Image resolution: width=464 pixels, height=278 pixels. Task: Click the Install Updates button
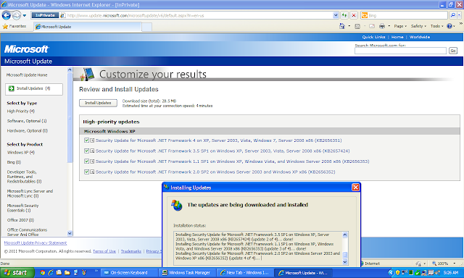[x=98, y=103]
